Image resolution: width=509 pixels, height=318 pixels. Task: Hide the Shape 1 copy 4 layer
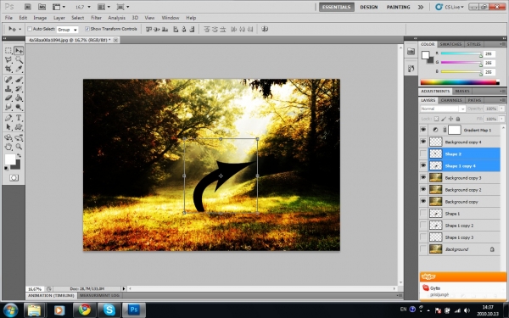pyautogui.click(x=423, y=166)
